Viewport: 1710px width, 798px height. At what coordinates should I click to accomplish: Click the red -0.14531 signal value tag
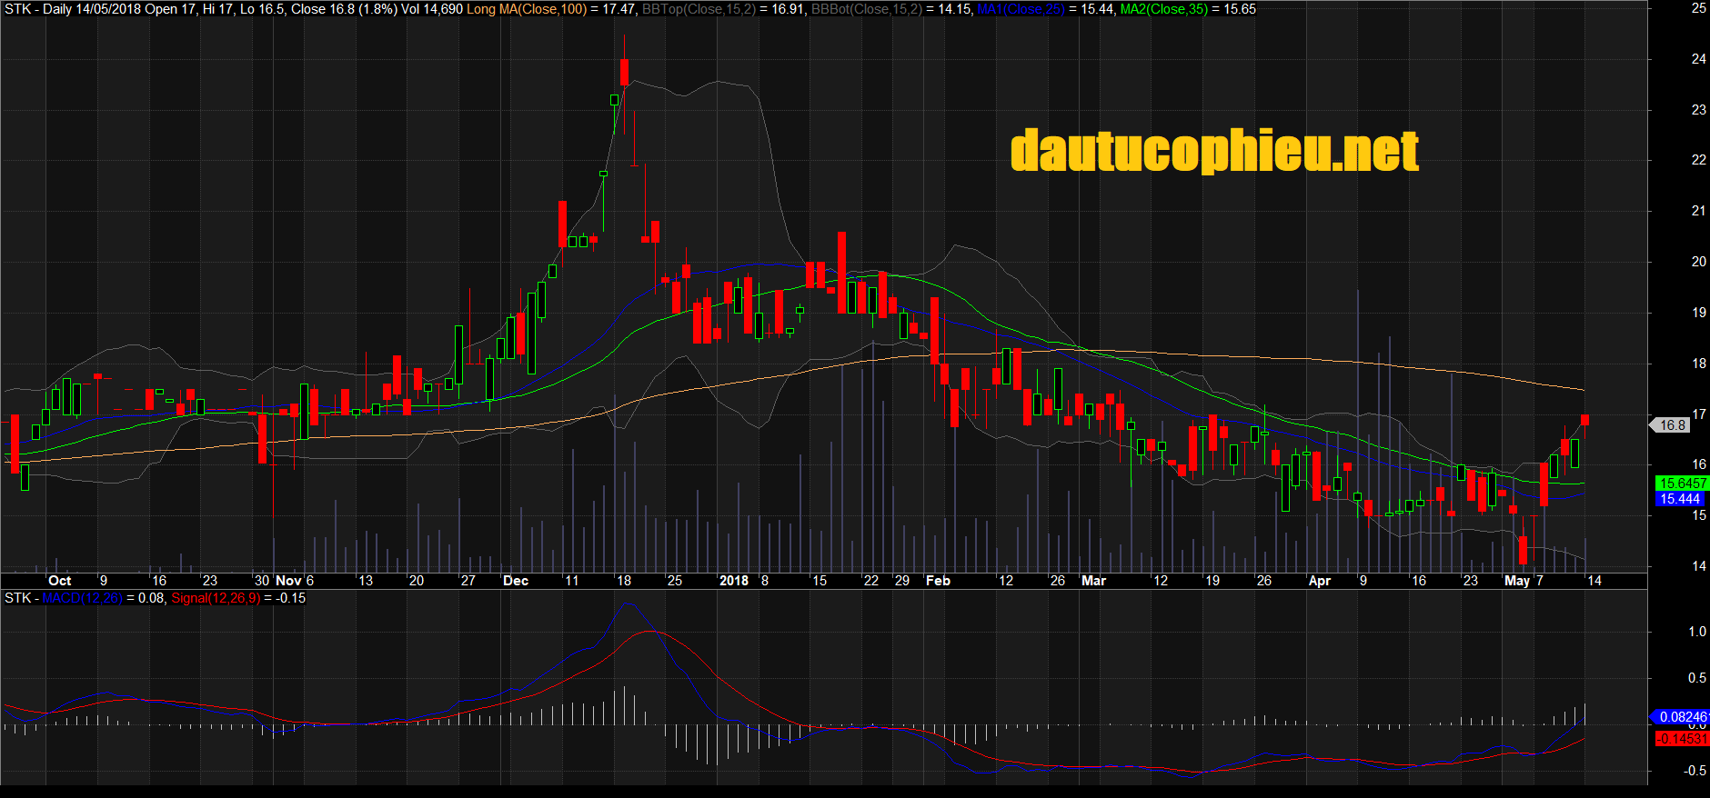(x=1681, y=739)
